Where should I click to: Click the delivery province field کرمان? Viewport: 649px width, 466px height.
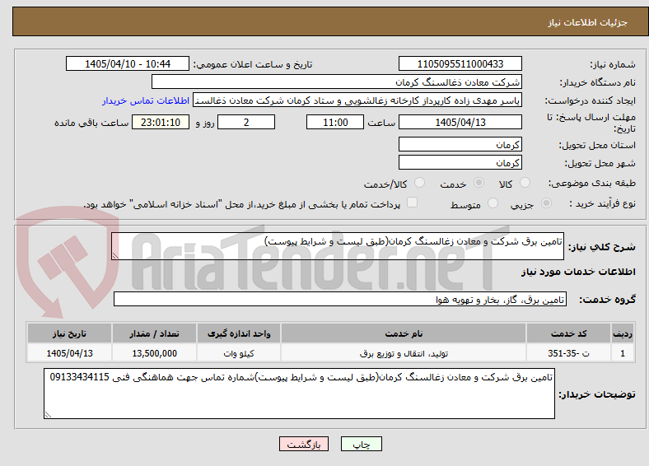coord(460,144)
